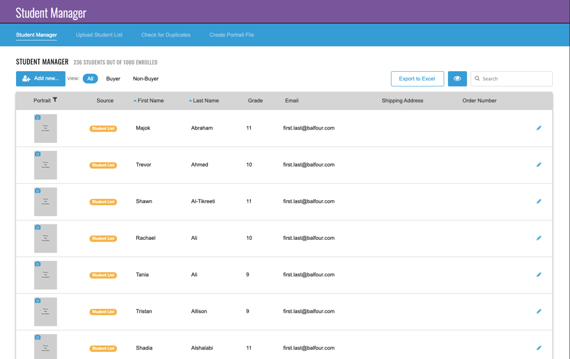Open the Check for Duplicates tab
The image size is (570, 359).
(x=166, y=34)
